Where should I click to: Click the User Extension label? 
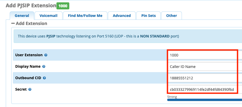(x=29, y=55)
